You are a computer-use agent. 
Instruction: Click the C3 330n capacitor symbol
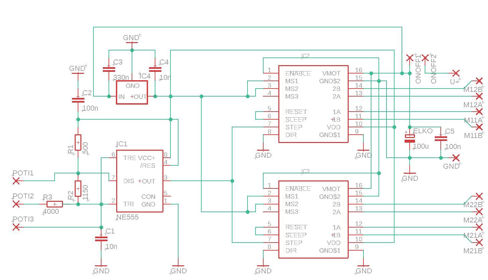[x=109, y=69]
